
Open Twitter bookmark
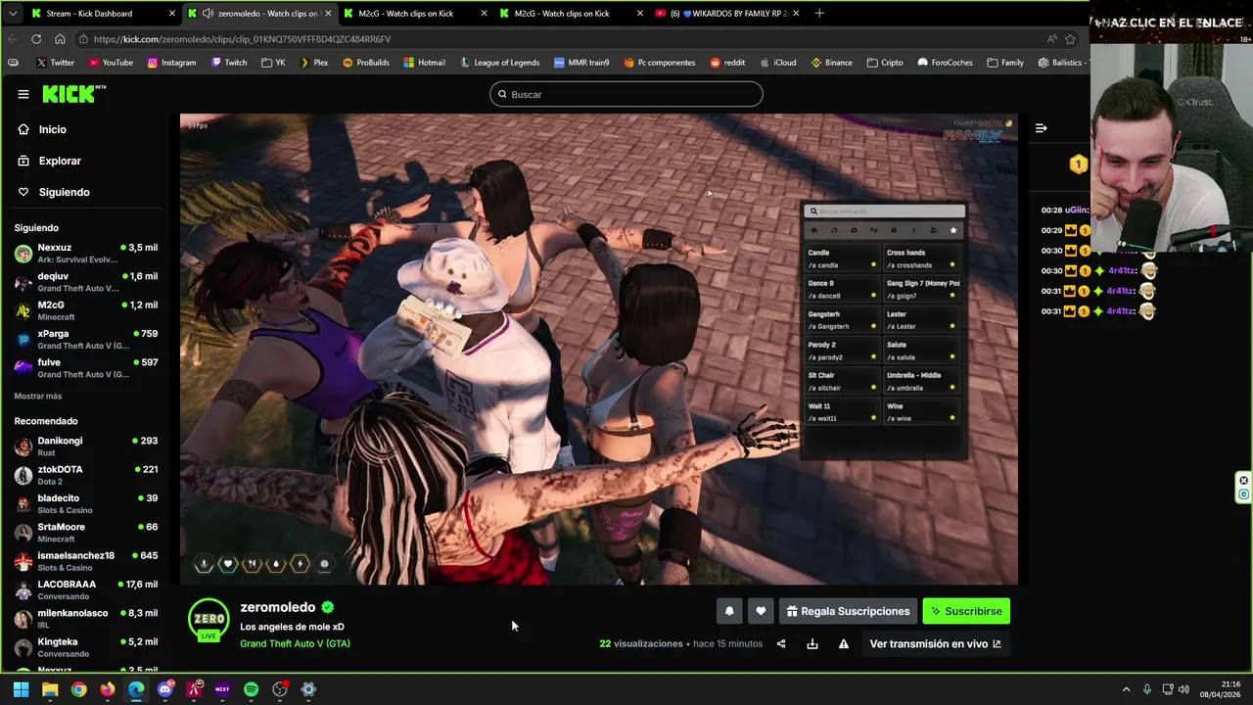pos(55,63)
